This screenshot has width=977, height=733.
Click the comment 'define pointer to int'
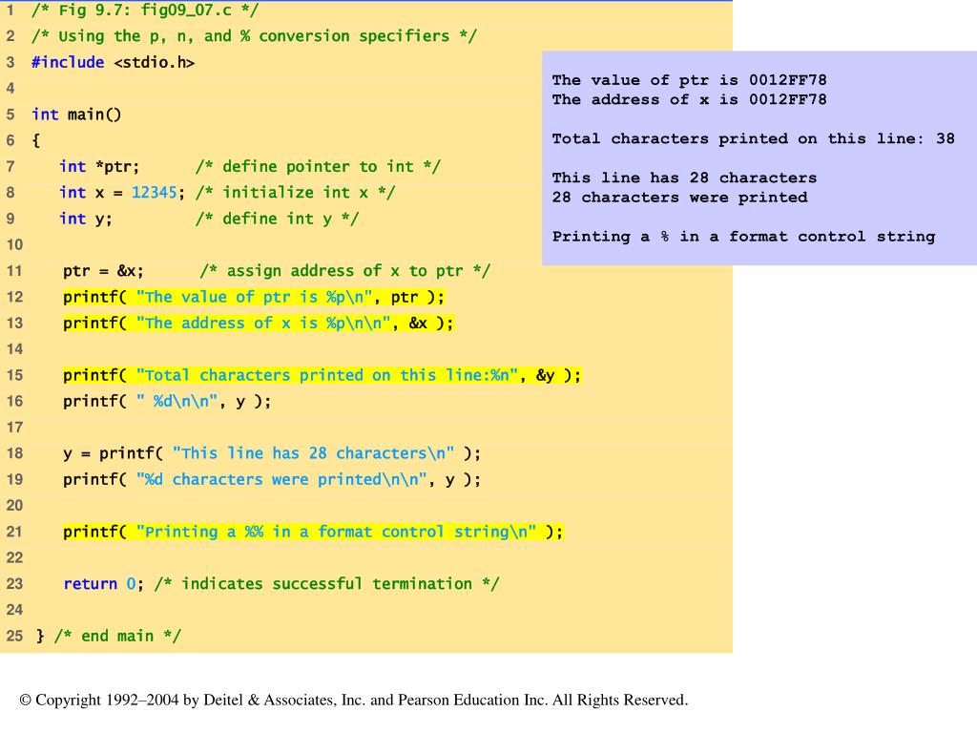tap(318, 166)
